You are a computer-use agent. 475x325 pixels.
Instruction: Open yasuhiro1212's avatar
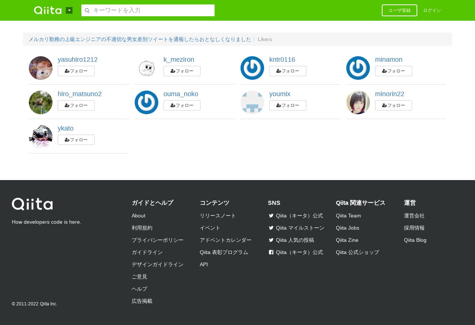[x=41, y=68]
